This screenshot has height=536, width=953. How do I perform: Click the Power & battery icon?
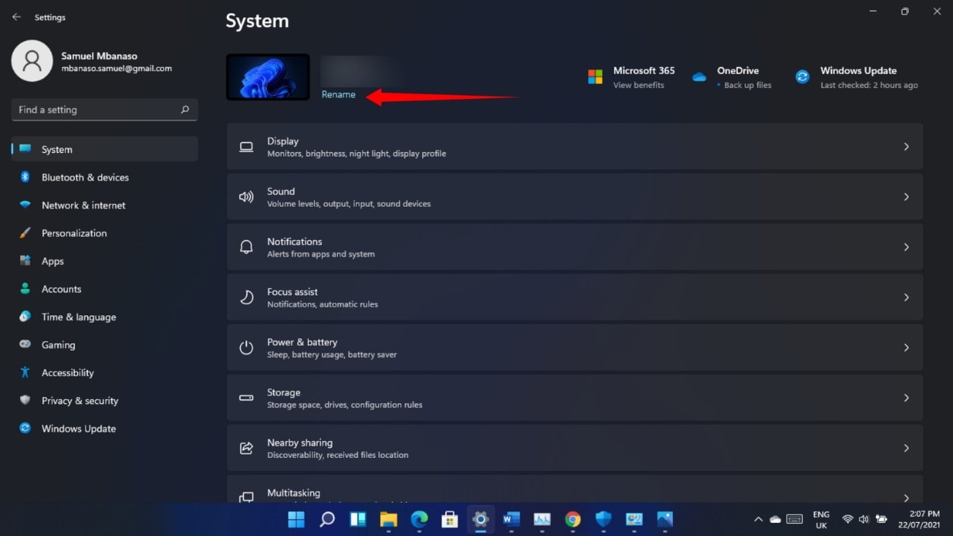pyautogui.click(x=246, y=347)
